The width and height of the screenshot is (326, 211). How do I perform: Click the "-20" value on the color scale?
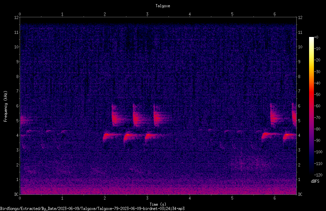tap(317, 60)
